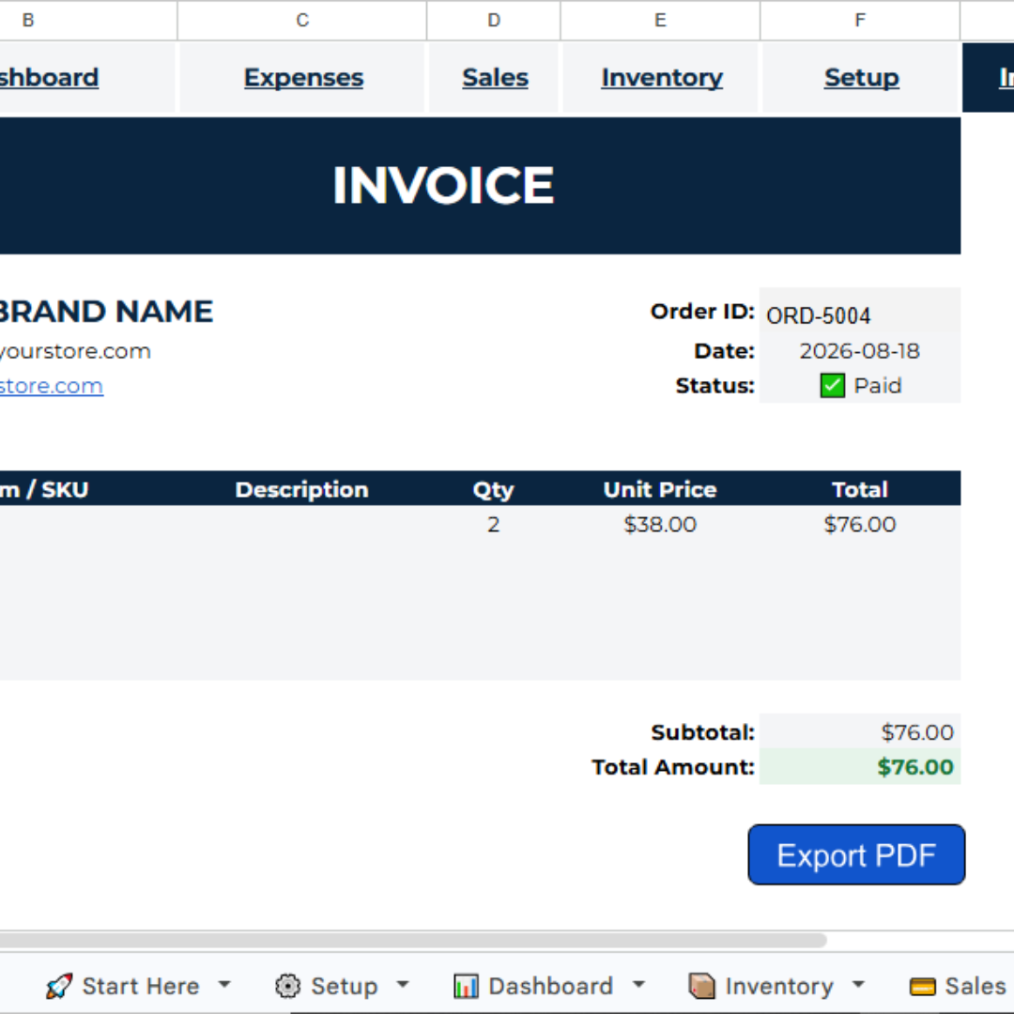The height and width of the screenshot is (1014, 1014).
Task: Open the store.com hyperlink
Action: pos(51,386)
